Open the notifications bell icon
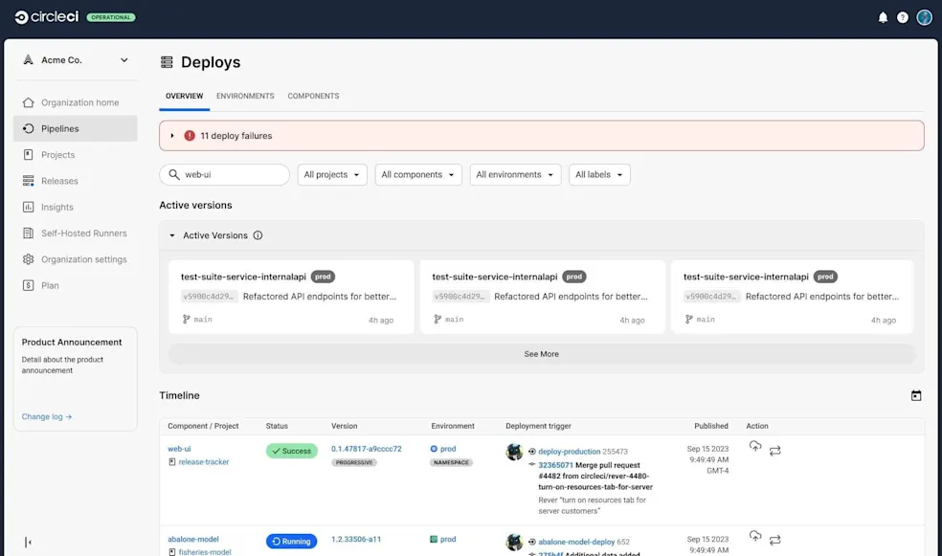The image size is (942, 556). (883, 16)
